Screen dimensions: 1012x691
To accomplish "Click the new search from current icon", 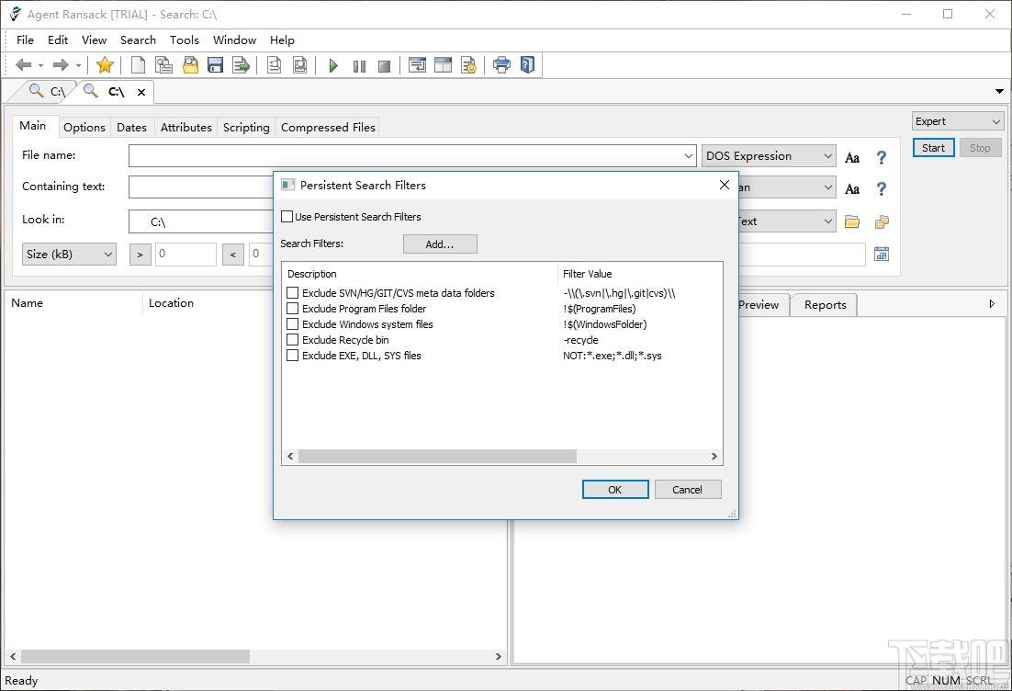I will click(x=164, y=64).
